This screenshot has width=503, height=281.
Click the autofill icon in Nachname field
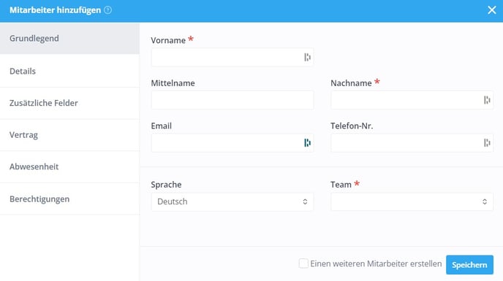pos(487,100)
